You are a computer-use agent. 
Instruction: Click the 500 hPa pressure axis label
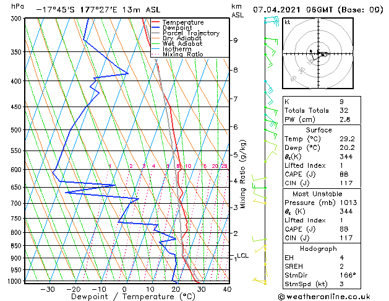pos(17,130)
